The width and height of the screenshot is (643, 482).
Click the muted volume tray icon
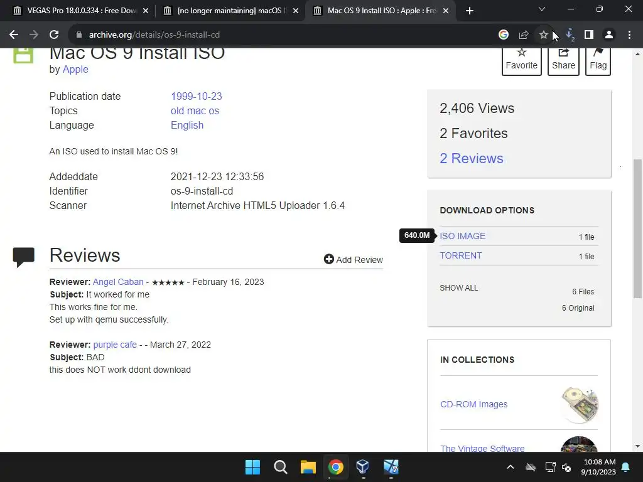(x=566, y=467)
